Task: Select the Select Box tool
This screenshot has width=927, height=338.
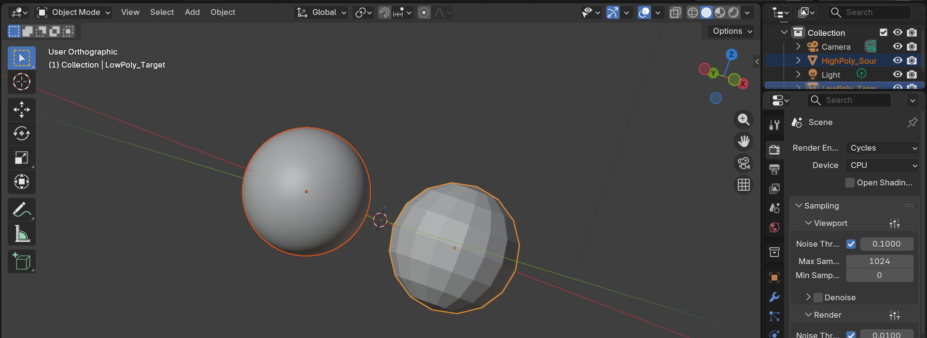Action: 22,58
